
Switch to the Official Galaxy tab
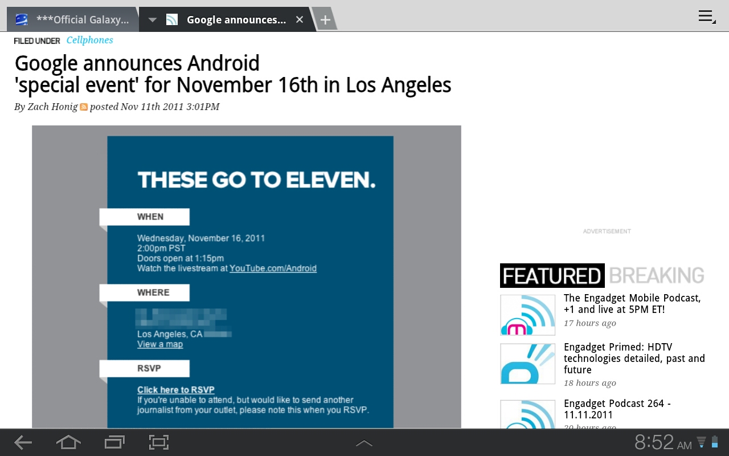pyautogui.click(x=72, y=20)
